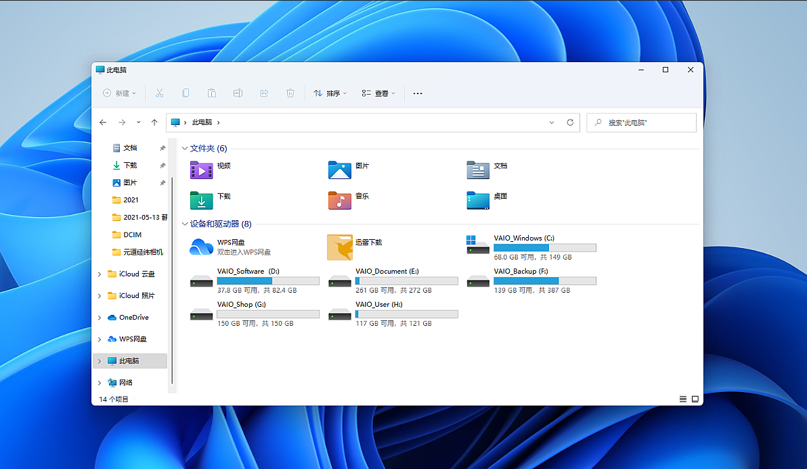
Task: Expand 此电脑 in the sidebar
Action: [x=100, y=361]
